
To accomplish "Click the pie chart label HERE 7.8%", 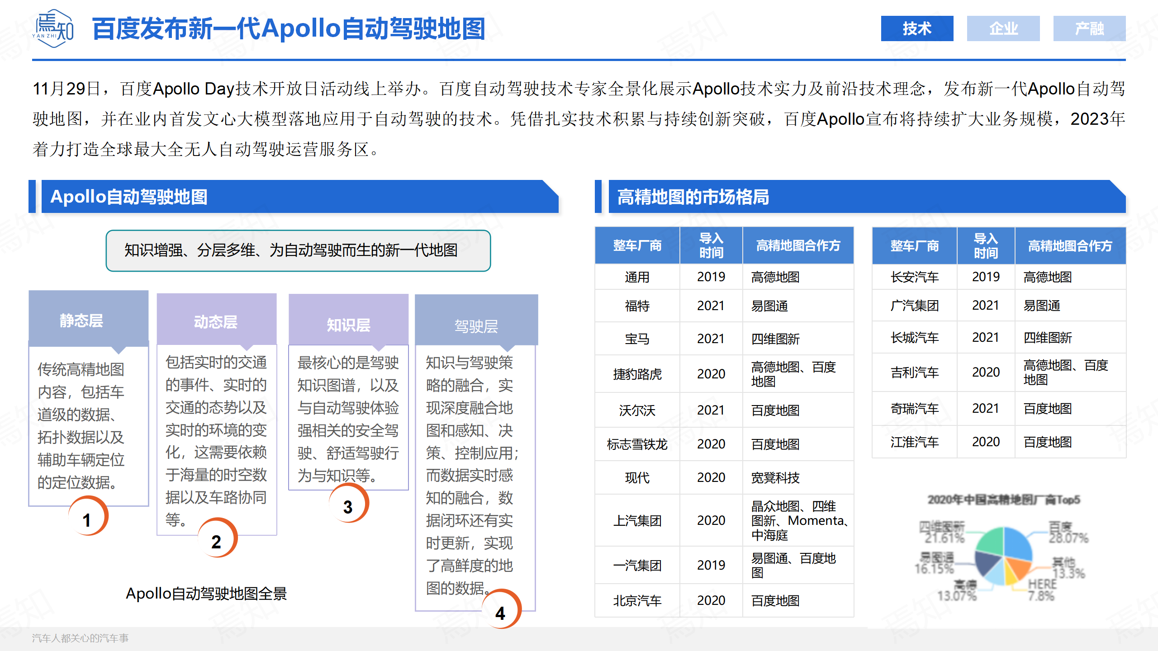I will (1042, 590).
